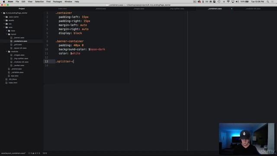This screenshot has height=156, width=277.
Task: Expand the base folder arrow
Action: pyautogui.click(x=7, y=31)
